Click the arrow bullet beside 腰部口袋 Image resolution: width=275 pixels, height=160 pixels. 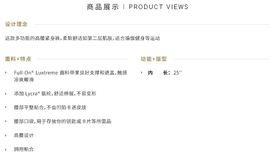point(6,121)
